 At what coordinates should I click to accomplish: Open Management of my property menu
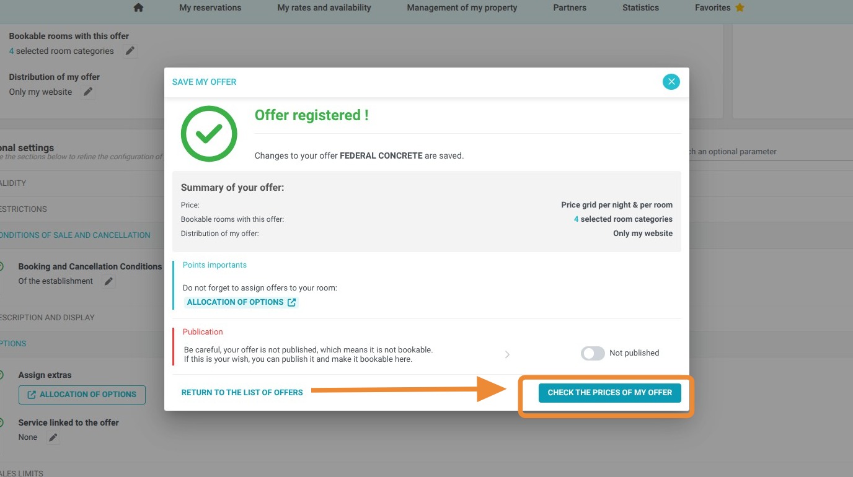(x=462, y=7)
